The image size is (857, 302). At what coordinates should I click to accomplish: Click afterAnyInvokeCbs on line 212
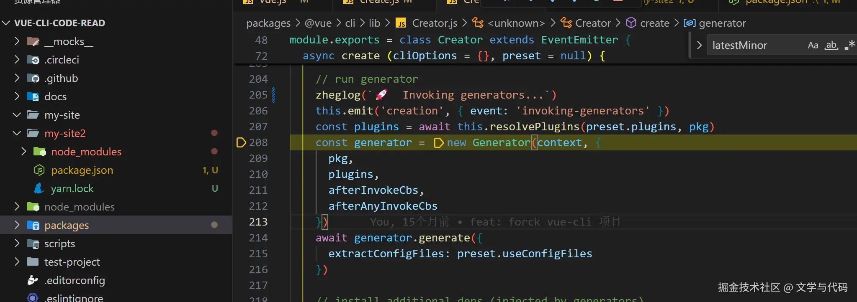pyautogui.click(x=383, y=206)
